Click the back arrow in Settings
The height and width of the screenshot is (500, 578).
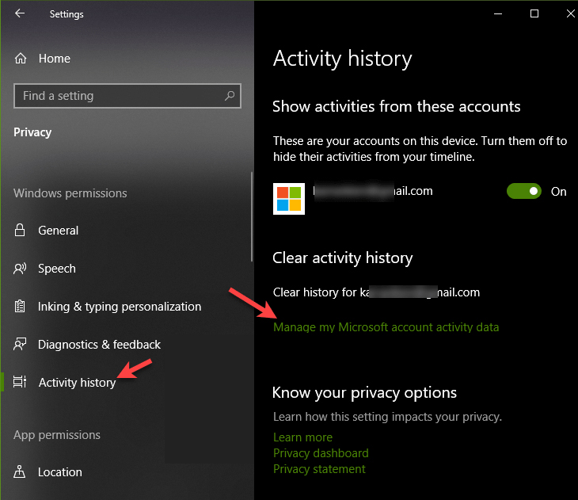[x=20, y=13]
